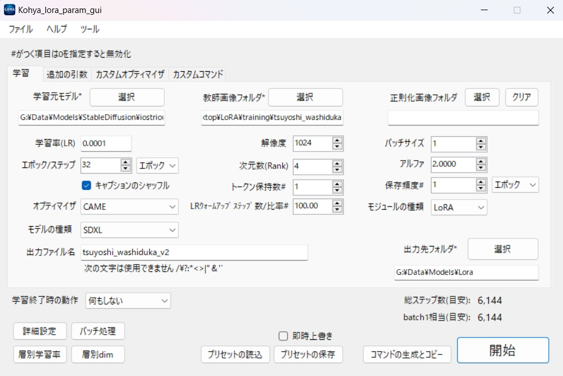Click 選択 button for 出力先フォルダ
This screenshot has height=376, width=563.
(503, 249)
